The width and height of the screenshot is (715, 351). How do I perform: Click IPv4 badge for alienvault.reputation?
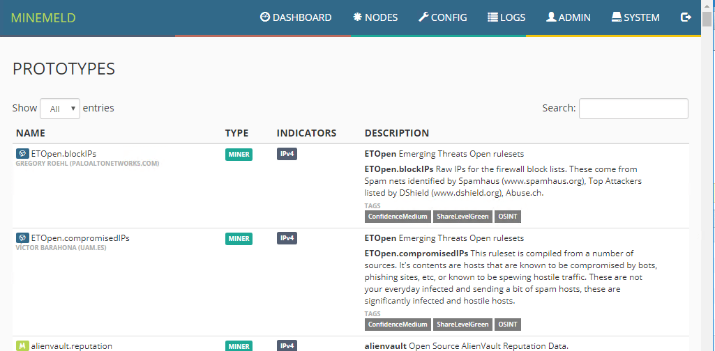287,345
